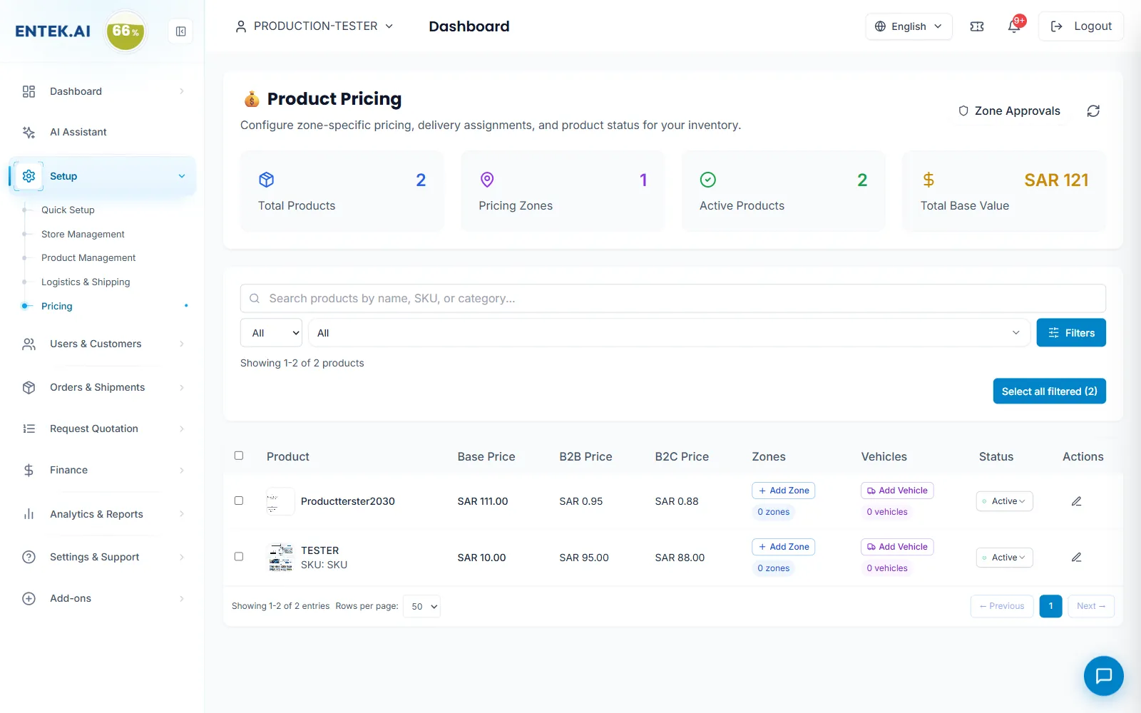Viewport: 1141px width, 713px height.
Task: Open the chat support bubble
Action: point(1104,675)
